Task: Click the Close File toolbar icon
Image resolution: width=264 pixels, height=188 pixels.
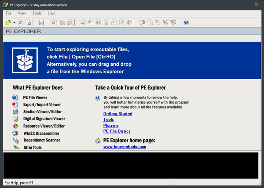Action: click(x=28, y=22)
